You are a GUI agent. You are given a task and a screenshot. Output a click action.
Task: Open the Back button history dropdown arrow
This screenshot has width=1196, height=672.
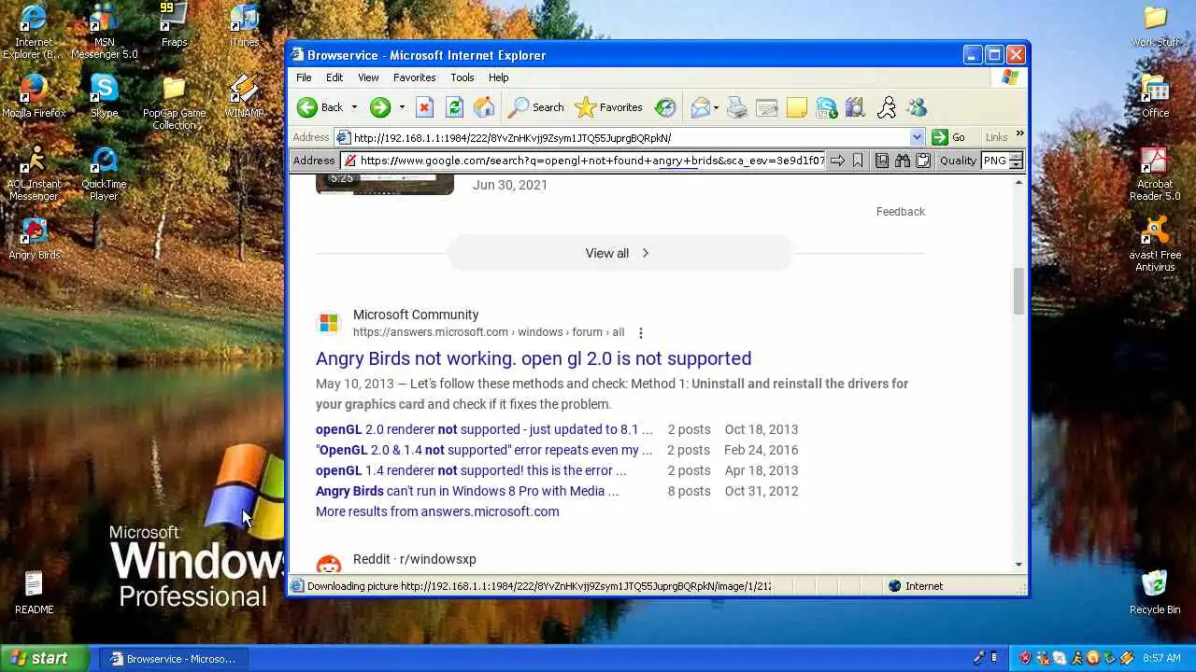pos(354,107)
